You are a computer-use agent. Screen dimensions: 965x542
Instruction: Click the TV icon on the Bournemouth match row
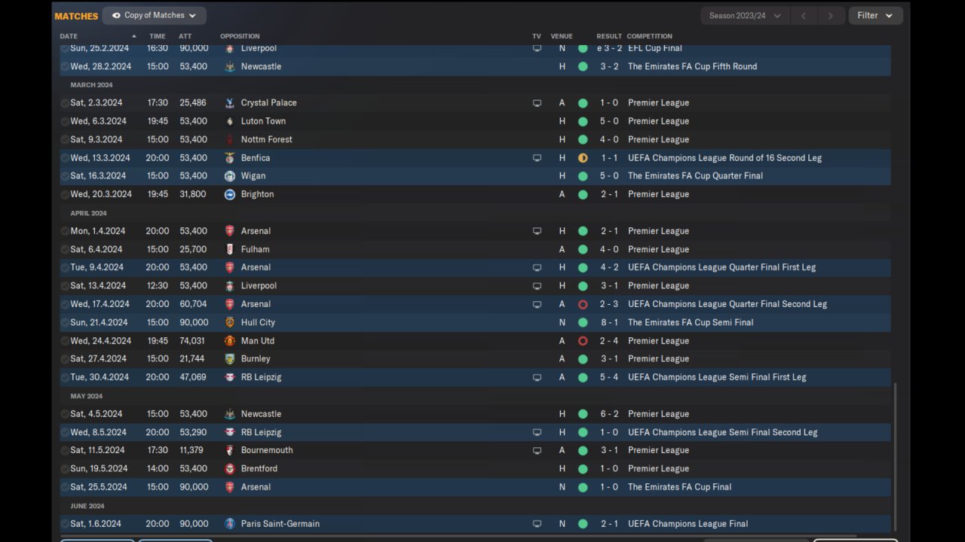pyautogui.click(x=537, y=451)
